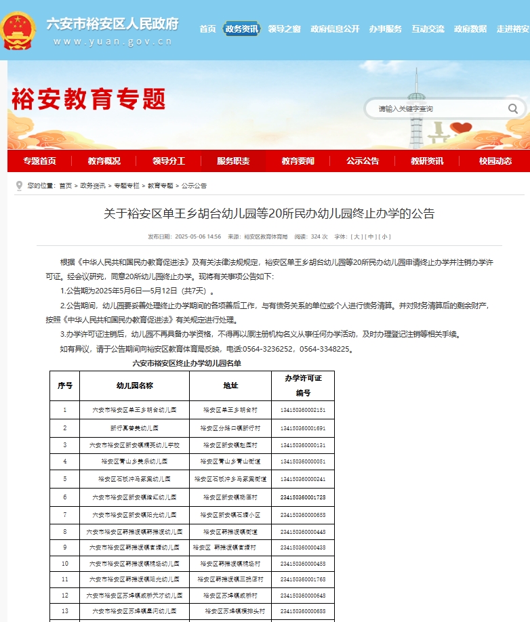Switch to 教育概况 red tab
This screenshot has height=622, width=530.
click(104, 161)
